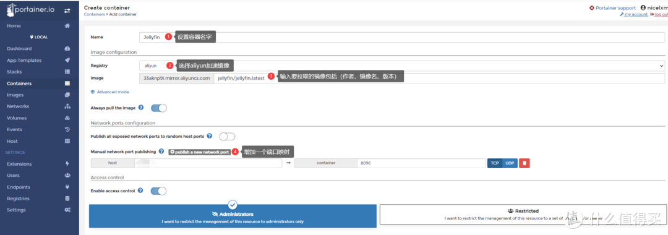Click the Stacks grid icon

click(67, 72)
